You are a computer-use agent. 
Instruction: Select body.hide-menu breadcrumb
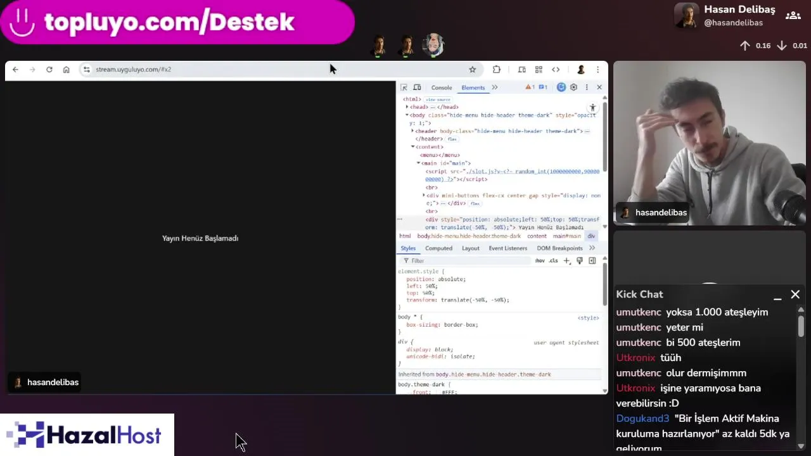click(x=469, y=236)
